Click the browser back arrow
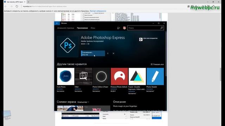Viewport: 225px width, 126px height. [6, 6]
